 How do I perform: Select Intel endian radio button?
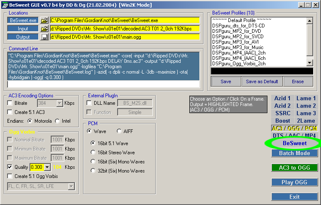tap(57, 121)
